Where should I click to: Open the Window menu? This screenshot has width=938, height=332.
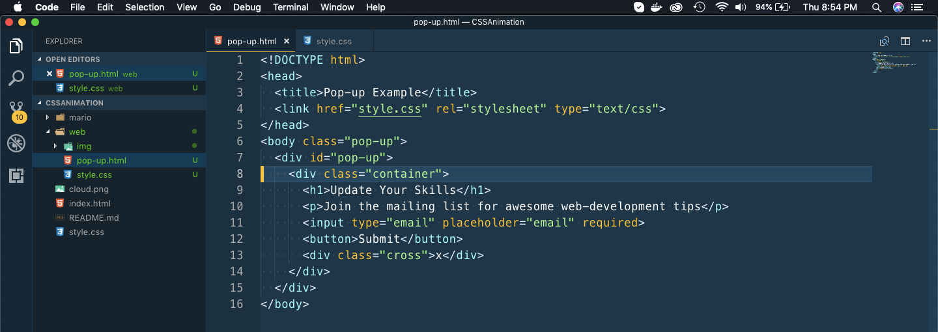pyautogui.click(x=337, y=7)
